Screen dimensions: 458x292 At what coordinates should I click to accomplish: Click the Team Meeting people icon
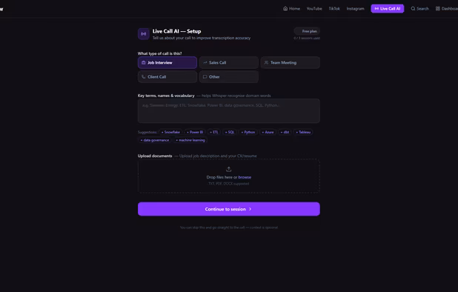[266, 62]
